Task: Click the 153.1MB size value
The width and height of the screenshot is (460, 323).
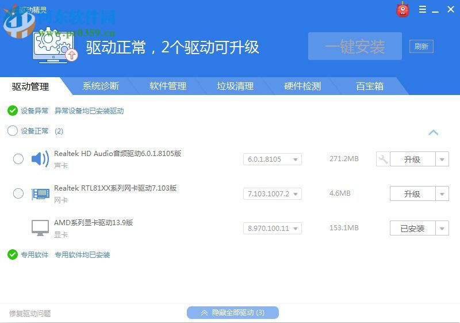Action: 344,228
